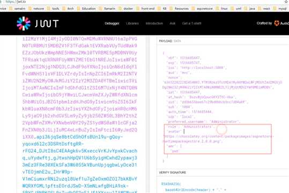Click inside the encoded token text area
This screenshot has height=193, width=289.
click(x=79, y=114)
